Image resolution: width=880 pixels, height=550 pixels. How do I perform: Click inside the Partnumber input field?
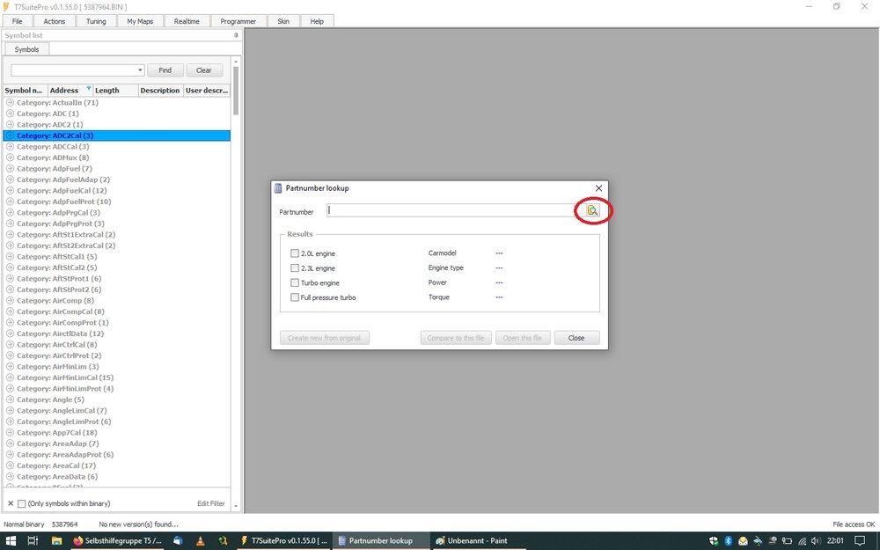click(455, 210)
